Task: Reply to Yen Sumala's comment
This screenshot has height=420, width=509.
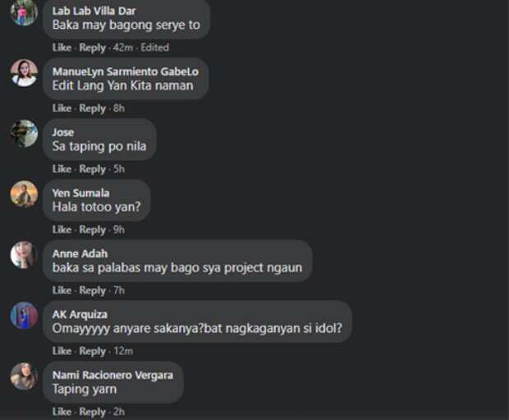Action: [93, 230]
